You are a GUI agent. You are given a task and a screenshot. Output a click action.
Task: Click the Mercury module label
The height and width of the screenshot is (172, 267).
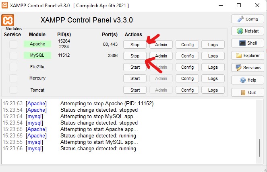[37, 78]
